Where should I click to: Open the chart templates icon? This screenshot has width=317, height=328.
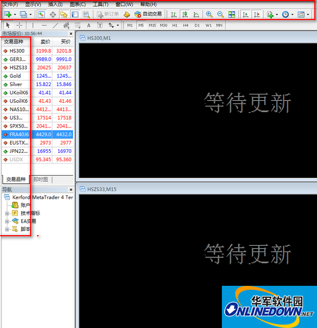click(301, 14)
